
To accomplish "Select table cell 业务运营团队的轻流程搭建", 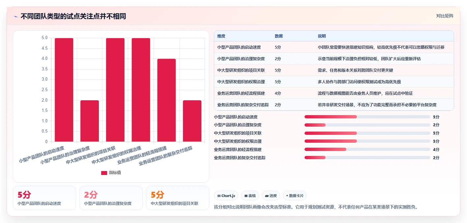I will tap(241, 93).
